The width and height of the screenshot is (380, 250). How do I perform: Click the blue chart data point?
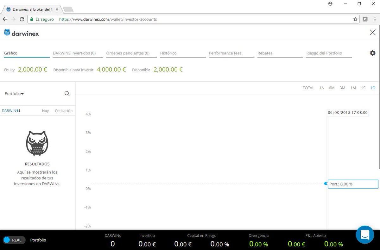pyautogui.click(x=326, y=184)
